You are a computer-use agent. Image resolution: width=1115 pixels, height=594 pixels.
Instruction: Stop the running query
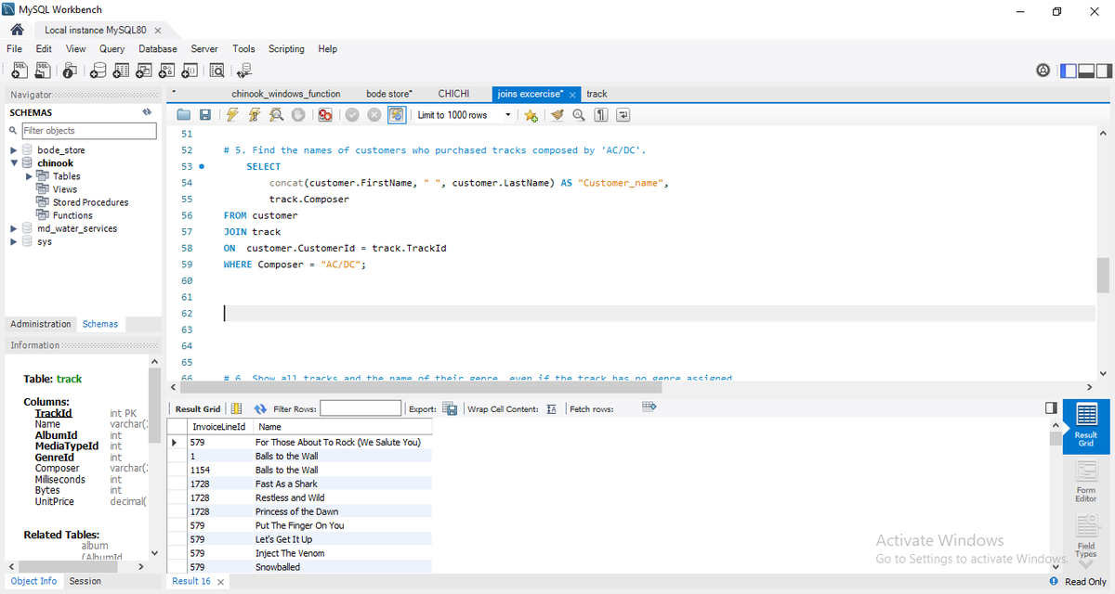(298, 115)
